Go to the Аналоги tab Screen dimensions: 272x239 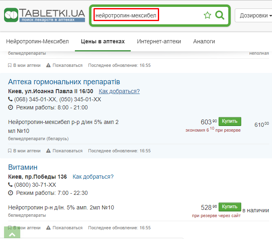pyautogui.click(x=204, y=41)
